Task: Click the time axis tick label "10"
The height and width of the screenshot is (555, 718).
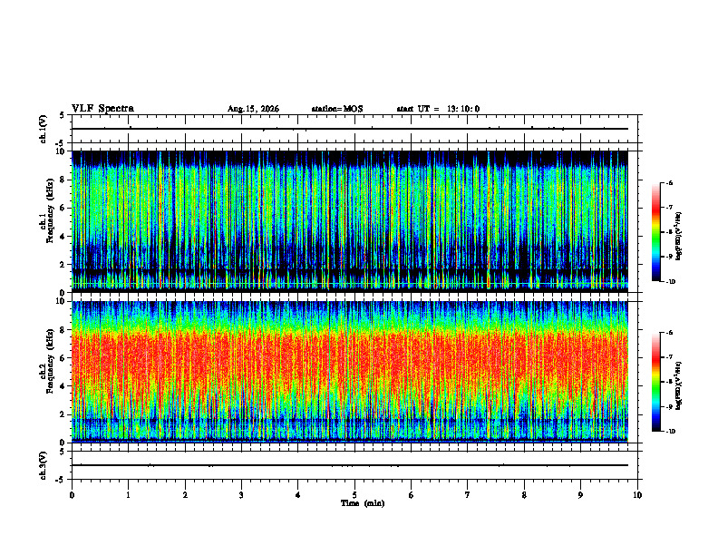Action: pyautogui.click(x=637, y=495)
